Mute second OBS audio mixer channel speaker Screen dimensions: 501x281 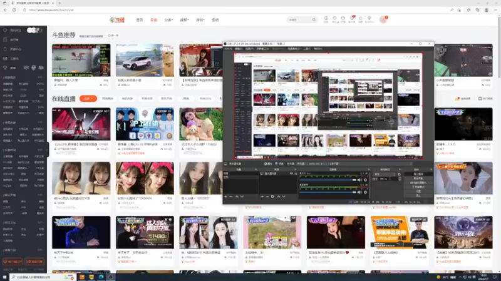click(x=359, y=192)
